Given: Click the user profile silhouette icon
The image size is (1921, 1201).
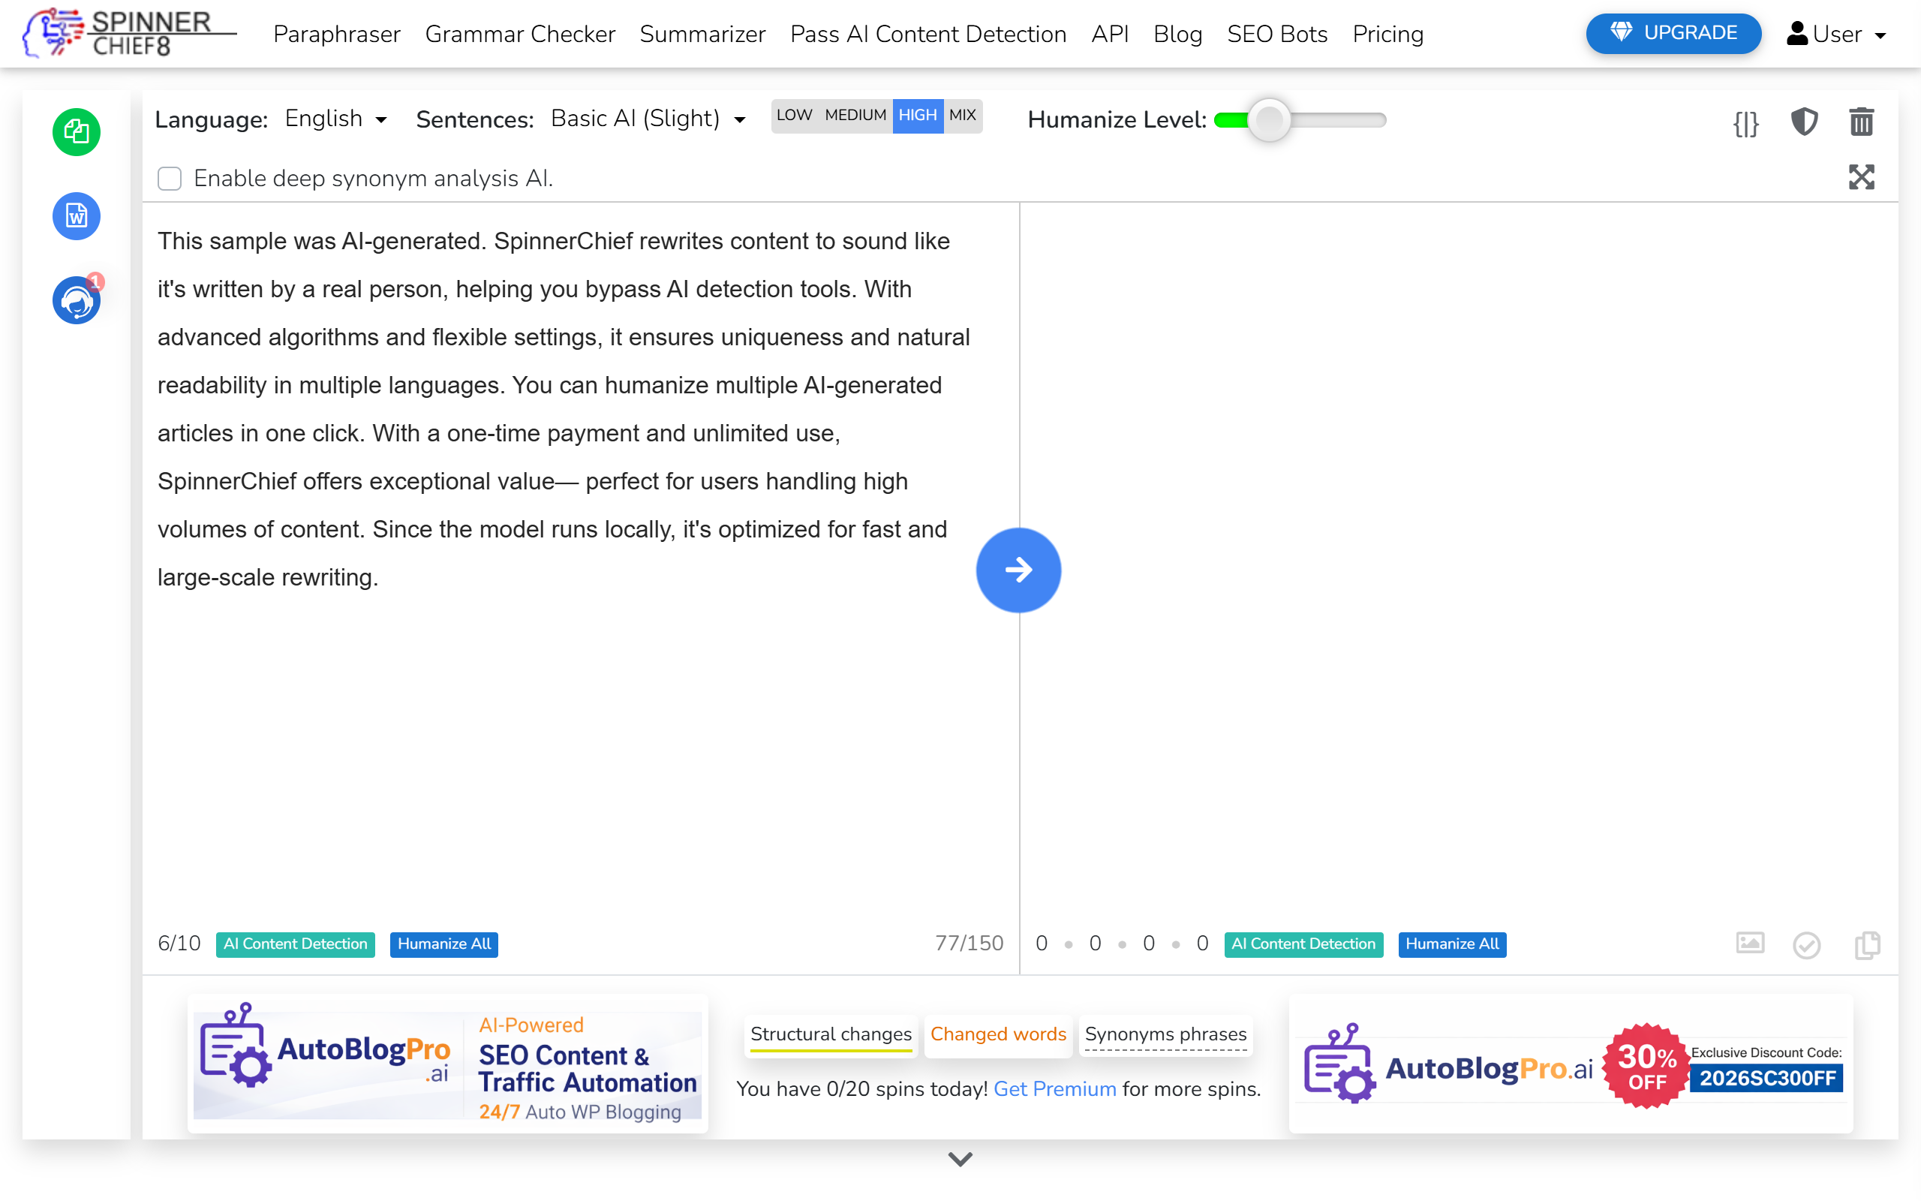Looking at the screenshot, I should pos(1797,33).
